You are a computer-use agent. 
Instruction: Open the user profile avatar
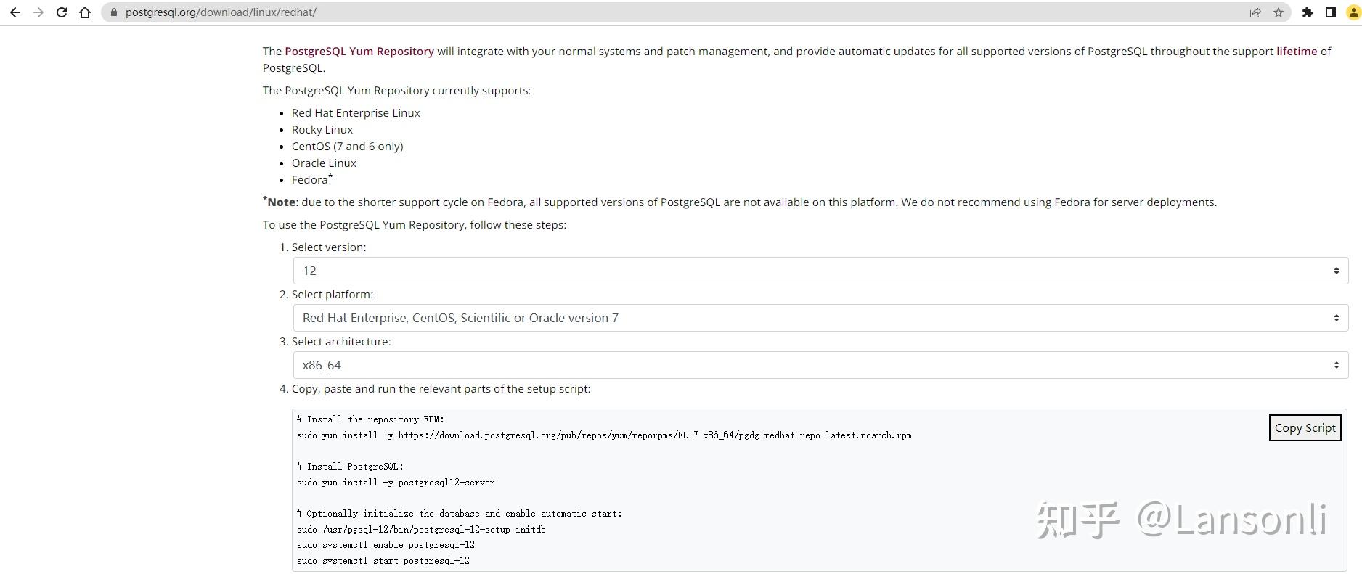pos(1354,12)
